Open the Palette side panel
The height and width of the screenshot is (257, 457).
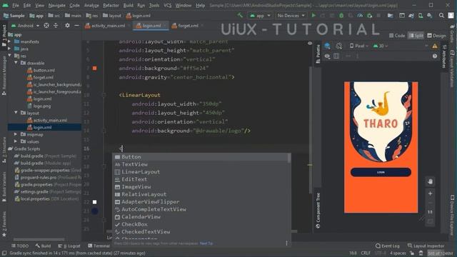coord(318,54)
